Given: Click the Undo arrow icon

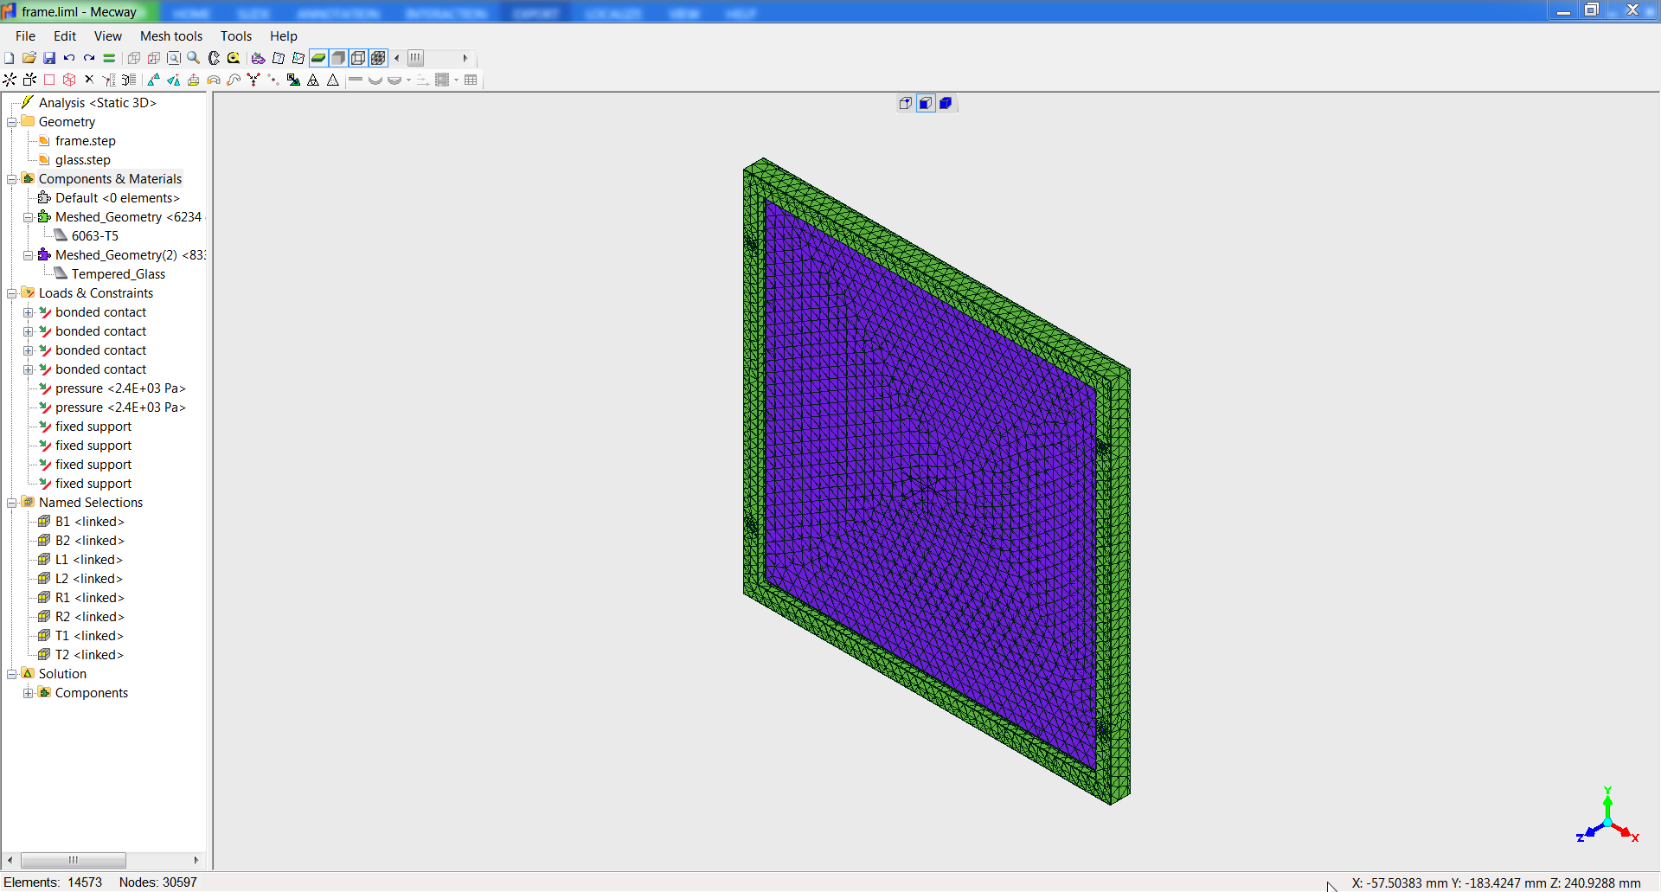Looking at the screenshot, I should 69,58.
